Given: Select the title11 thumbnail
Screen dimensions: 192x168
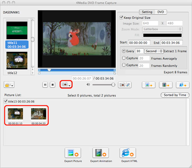Looking at the screenshot, I should (x=17, y=30).
